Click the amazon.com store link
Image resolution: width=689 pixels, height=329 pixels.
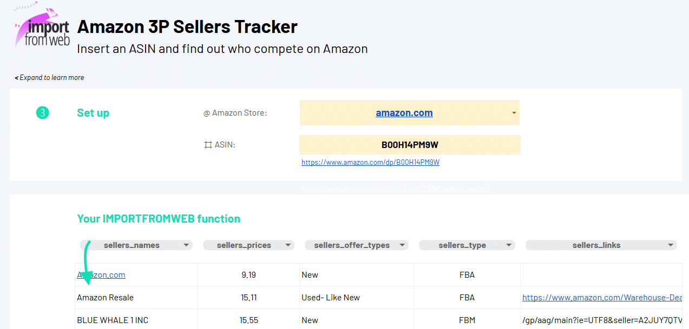[404, 113]
